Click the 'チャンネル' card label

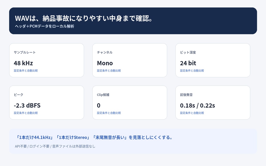pyautogui.click(x=105, y=52)
